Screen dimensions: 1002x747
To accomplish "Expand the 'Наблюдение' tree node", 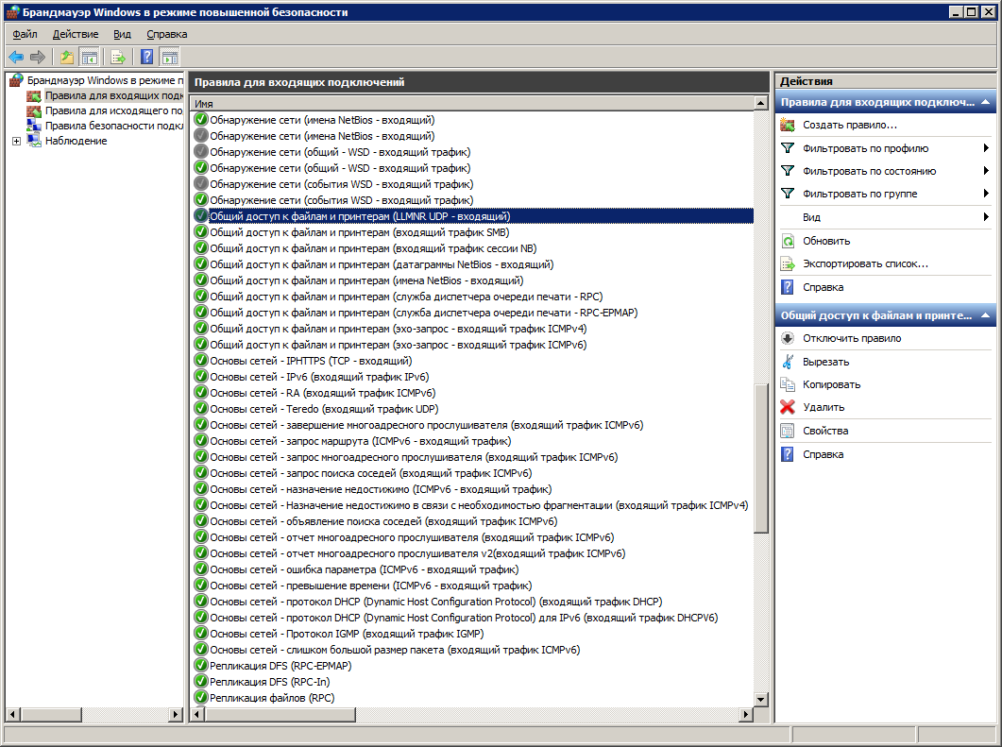I will 17,142.
